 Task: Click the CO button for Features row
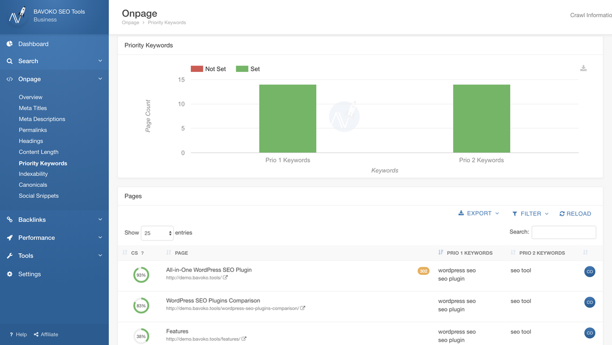point(590,333)
